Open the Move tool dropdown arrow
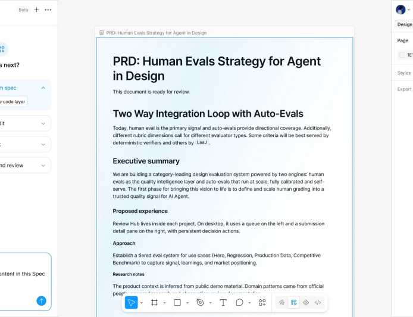This screenshot has height=317, width=413. (x=142, y=303)
